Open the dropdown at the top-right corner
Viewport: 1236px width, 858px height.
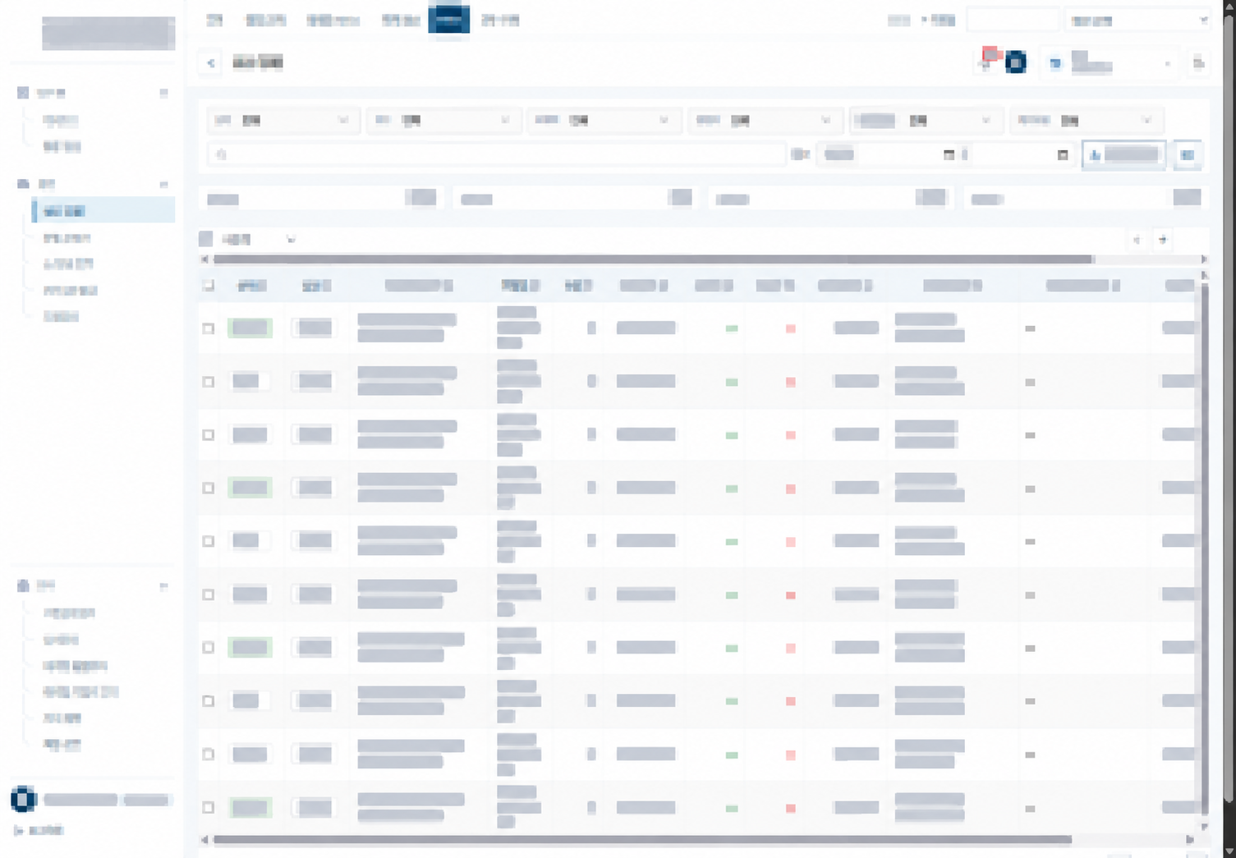[x=1138, y=21]
